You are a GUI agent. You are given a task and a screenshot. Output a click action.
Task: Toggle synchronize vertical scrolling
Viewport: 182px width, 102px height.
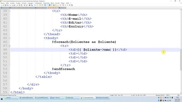coord(40,5)
